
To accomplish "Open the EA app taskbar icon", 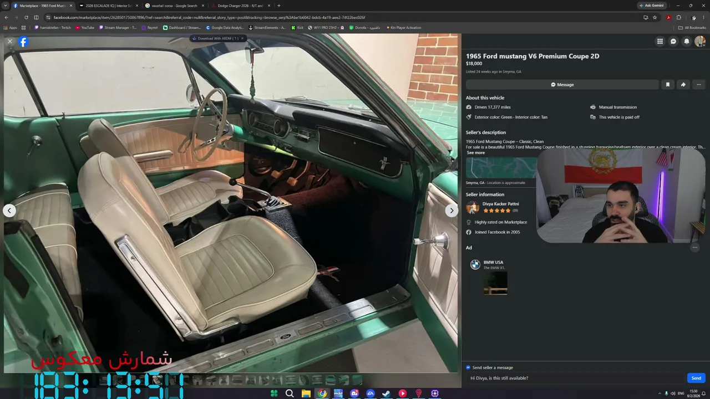I will pos(371,393).
